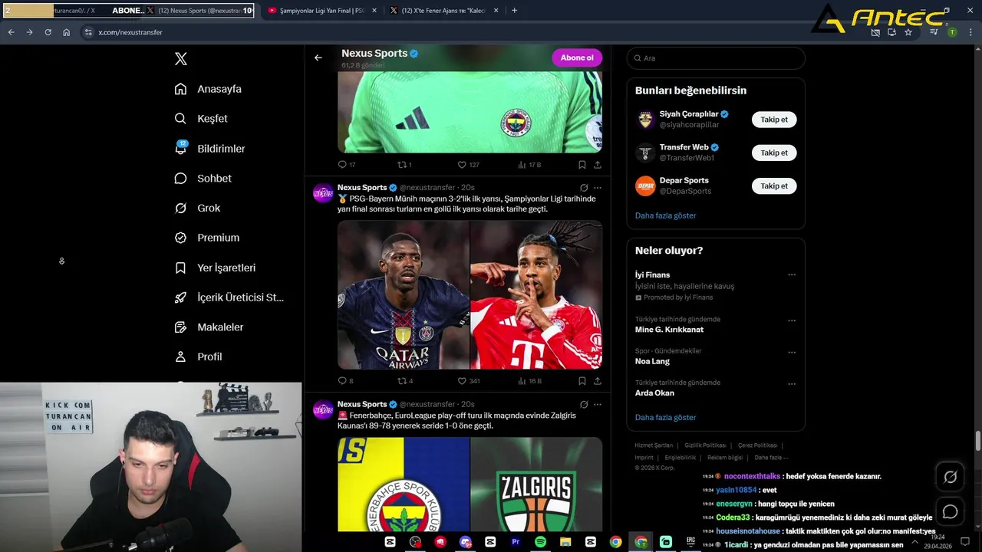Open a new browser tab
This screenshot has height=552, width=982.
(x=514, y=11)
